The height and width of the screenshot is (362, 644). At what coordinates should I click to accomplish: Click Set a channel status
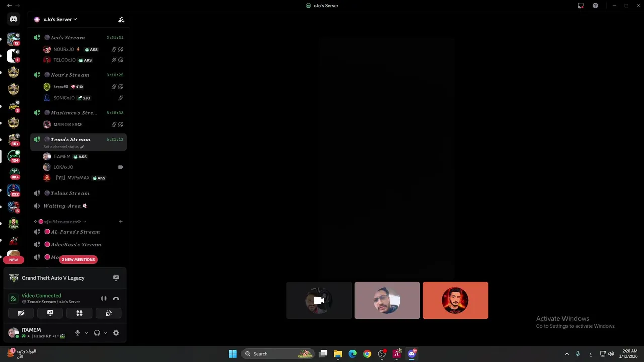[x=61, y=147]
